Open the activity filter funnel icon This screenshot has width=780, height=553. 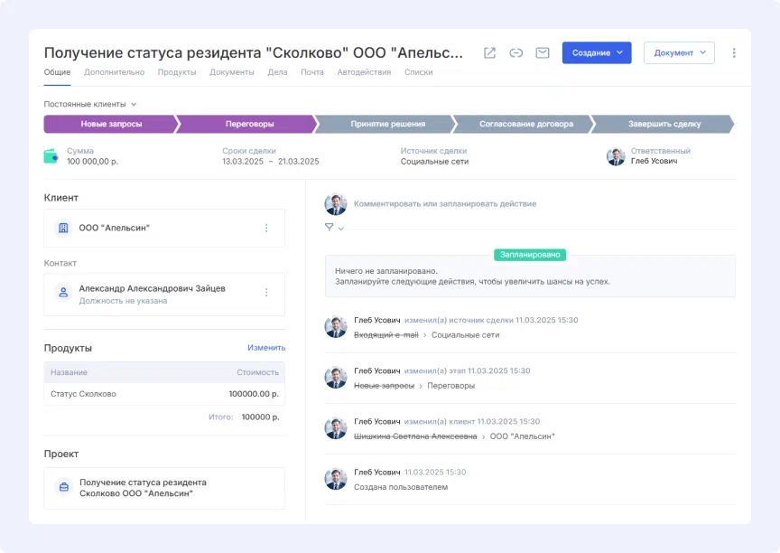click(x=328, y=228)
